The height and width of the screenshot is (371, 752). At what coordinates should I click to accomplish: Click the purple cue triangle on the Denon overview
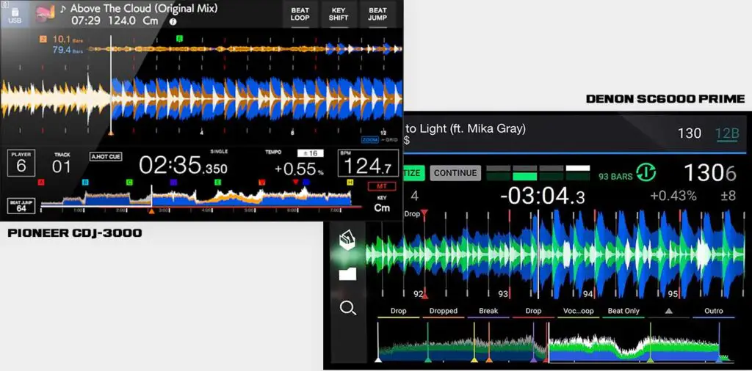pos(534,359)
